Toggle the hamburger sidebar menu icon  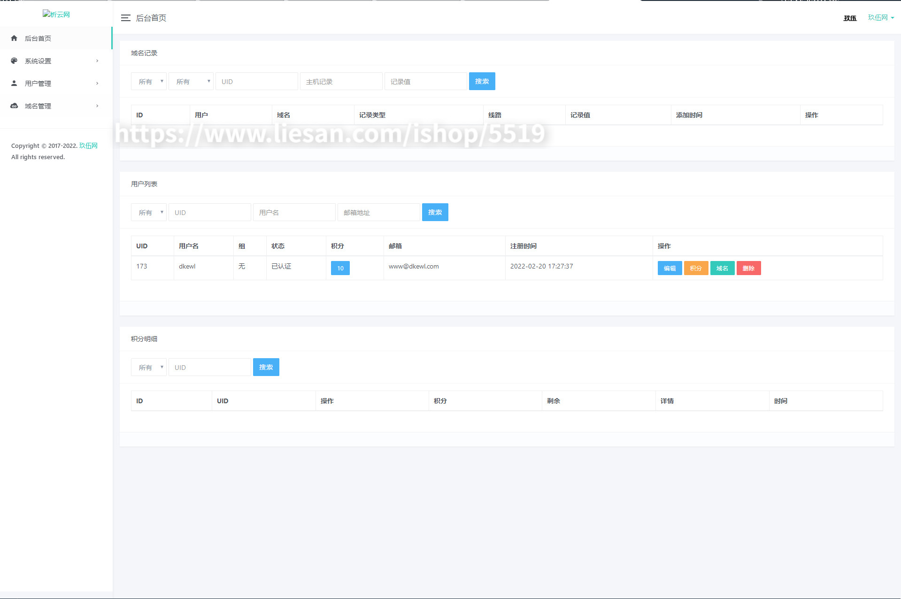(125, 18)
